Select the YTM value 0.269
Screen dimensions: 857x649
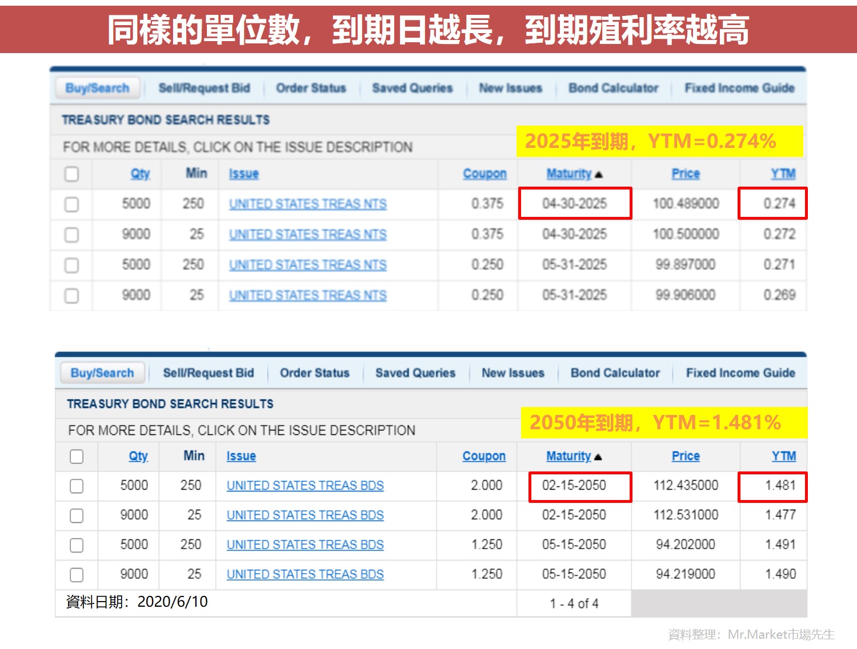[x=779, y=295]
